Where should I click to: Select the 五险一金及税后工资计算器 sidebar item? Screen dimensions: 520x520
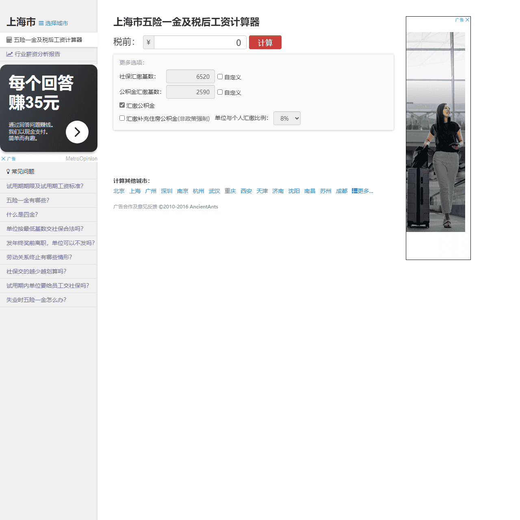coord(48,39)
